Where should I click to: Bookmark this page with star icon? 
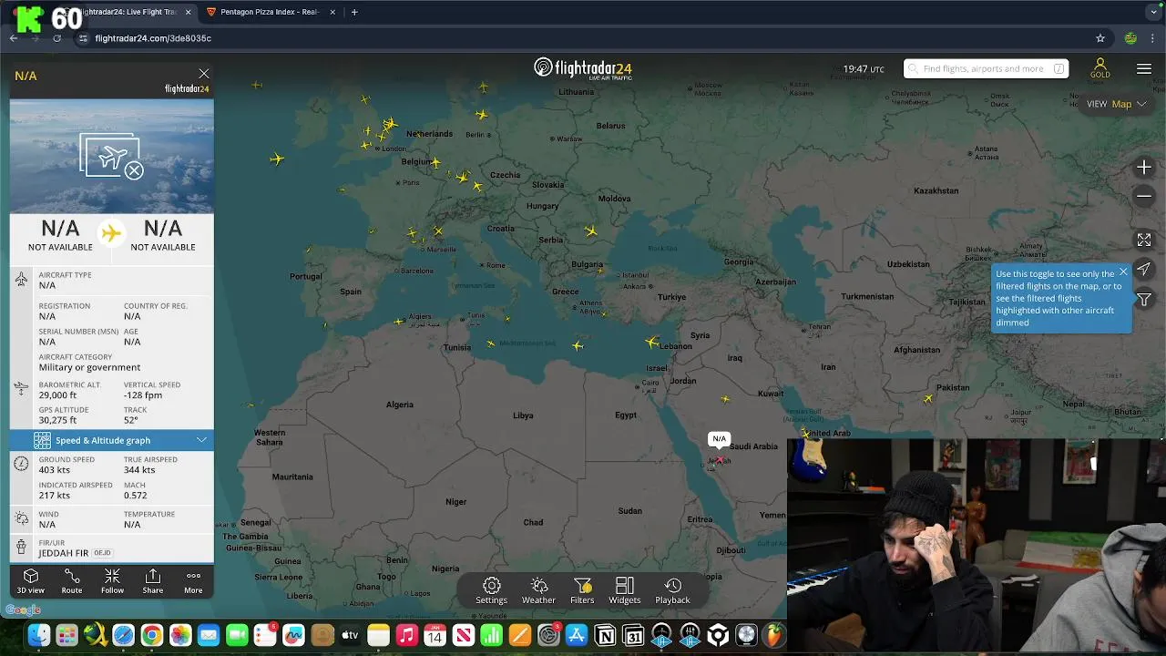[1100, 38]
